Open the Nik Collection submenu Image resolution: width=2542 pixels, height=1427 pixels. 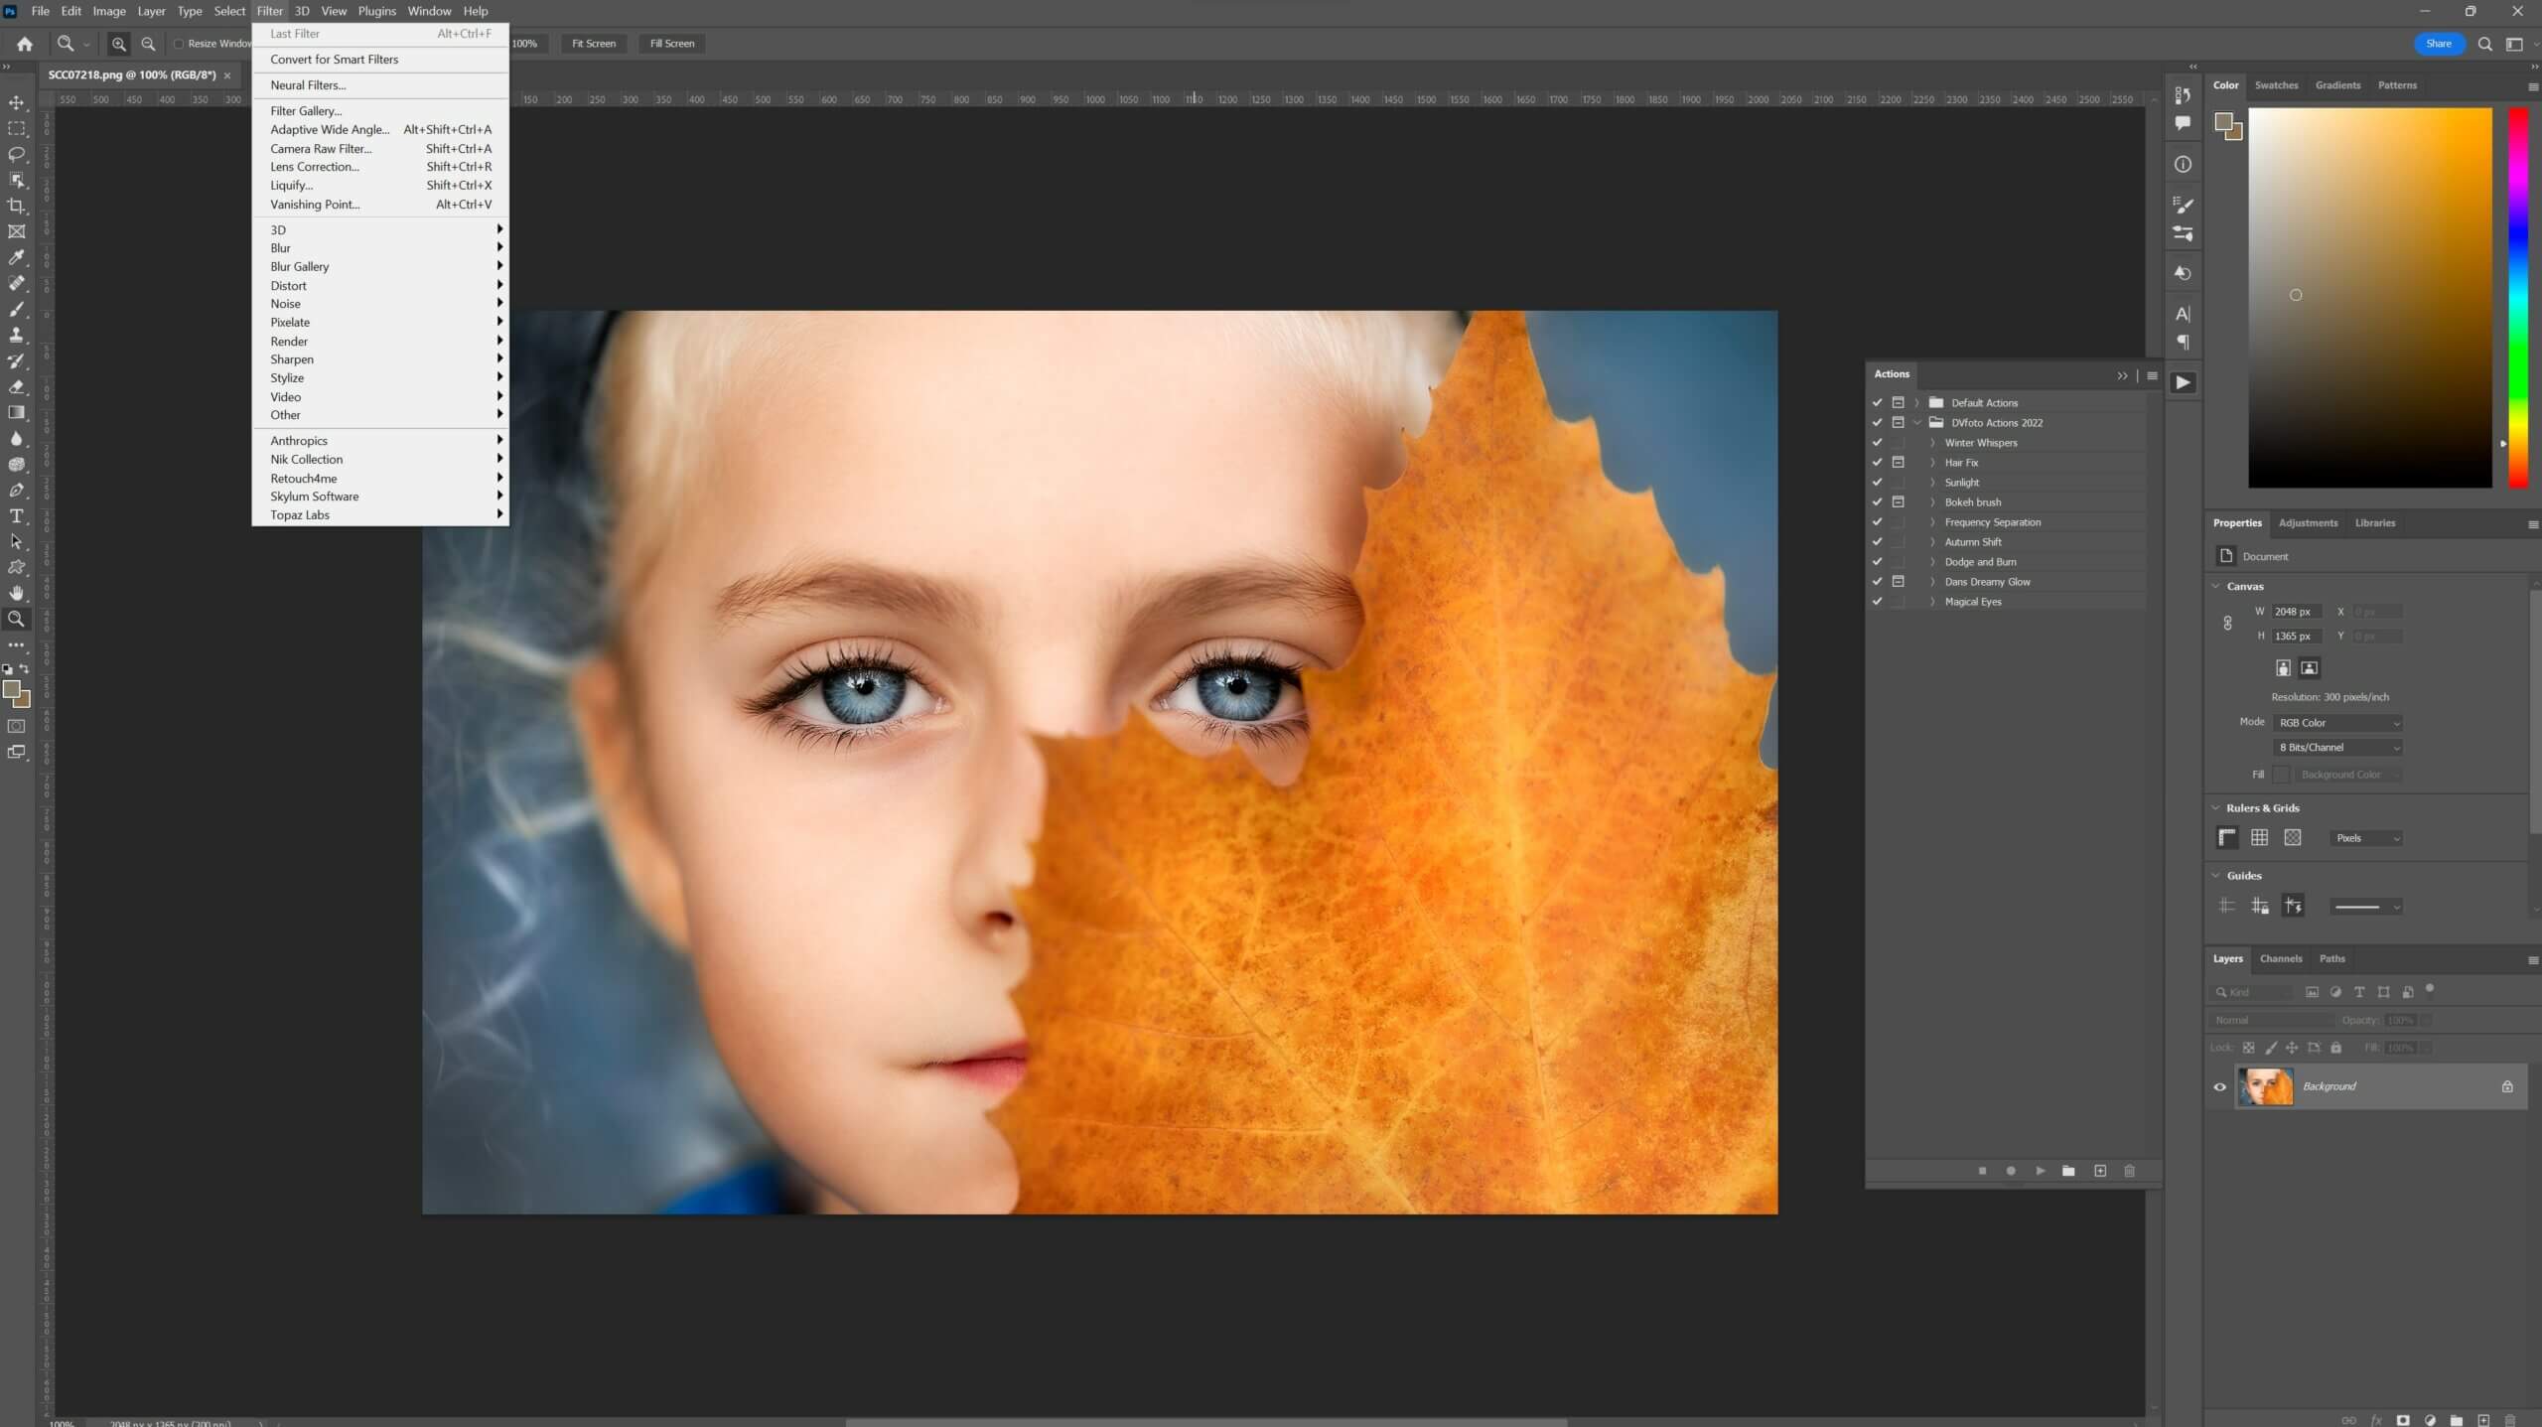tap(380, 460)
